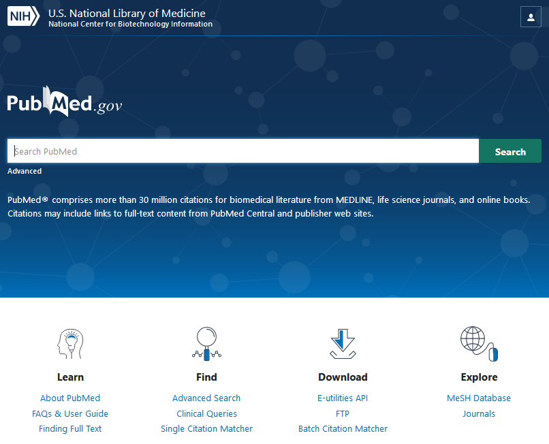The height and width of the screenshot is (444, 549).
Task: Focus the Search PubMed input field
Action: tap(242, 151)
